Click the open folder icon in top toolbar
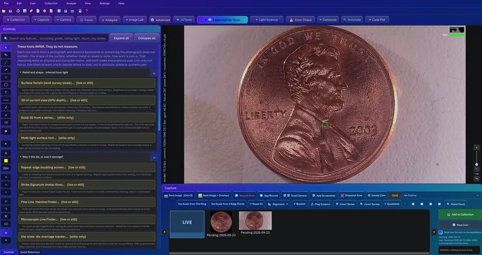482x255 pixels. (4, 11)
